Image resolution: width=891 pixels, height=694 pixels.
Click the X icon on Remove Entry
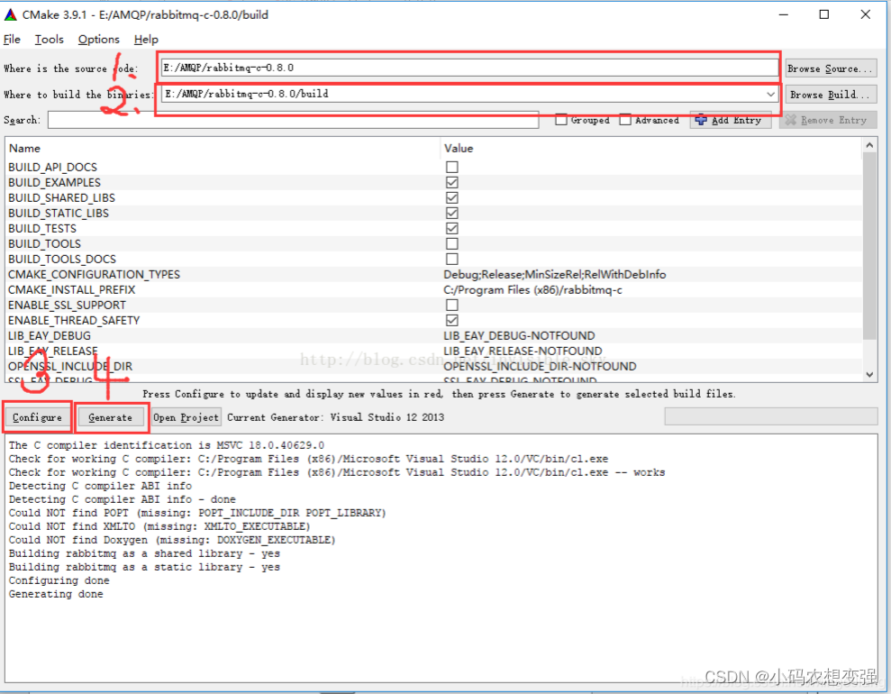pyautogui.click(x=790, y=120)
